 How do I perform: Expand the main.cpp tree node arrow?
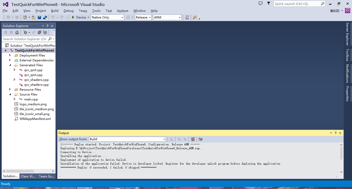click(15, 99)
